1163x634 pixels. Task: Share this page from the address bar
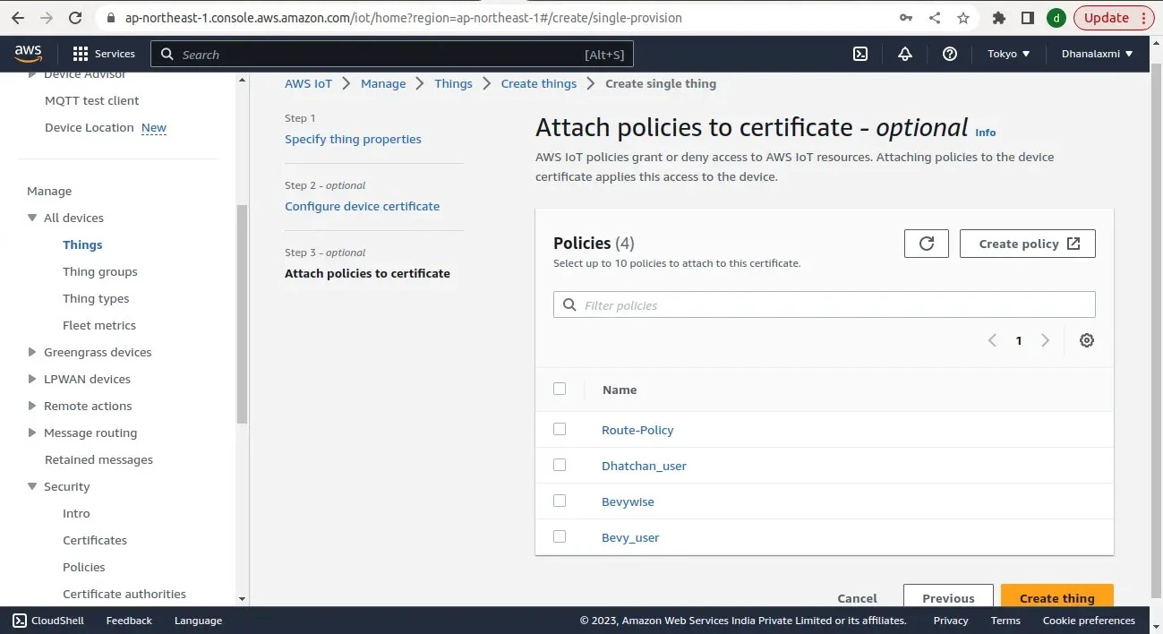(x=935, y=18)
